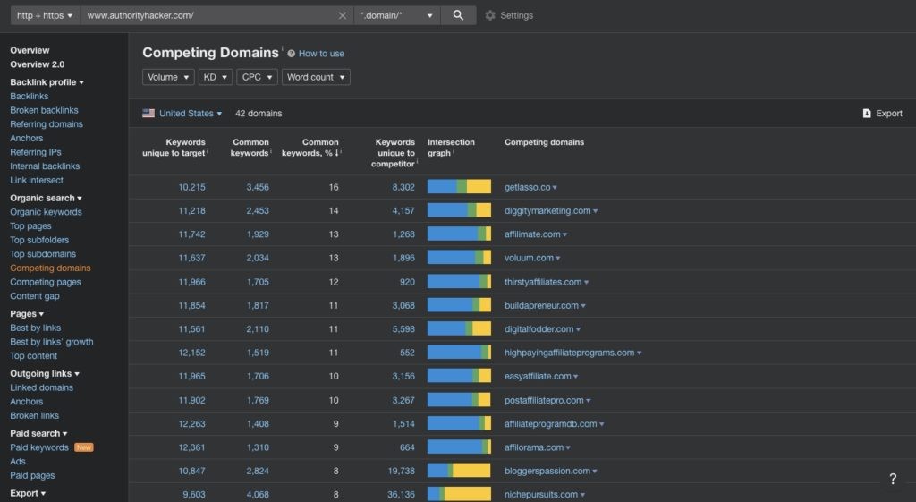Go to Content gap in sidebar

[x=35, y=296]
